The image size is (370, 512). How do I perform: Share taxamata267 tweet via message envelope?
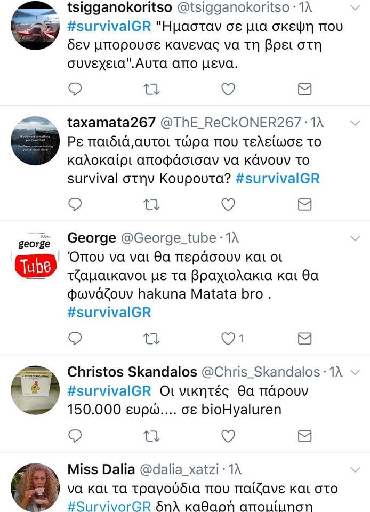[x=305, y=204]
